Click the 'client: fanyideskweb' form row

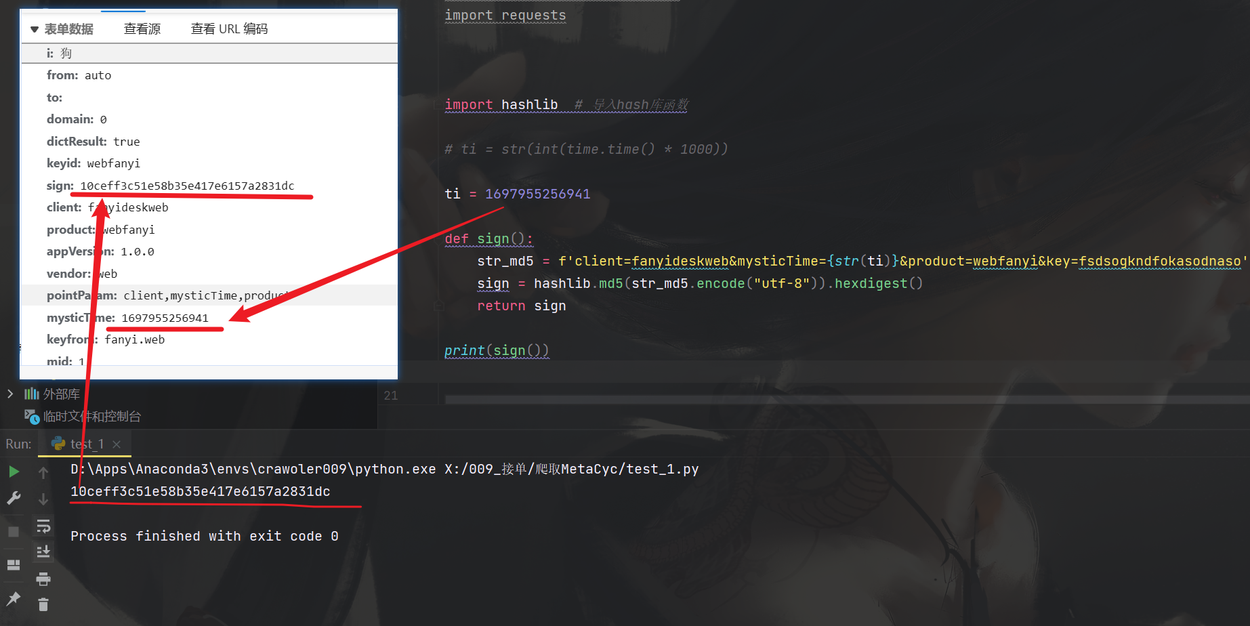click(209, 207)
